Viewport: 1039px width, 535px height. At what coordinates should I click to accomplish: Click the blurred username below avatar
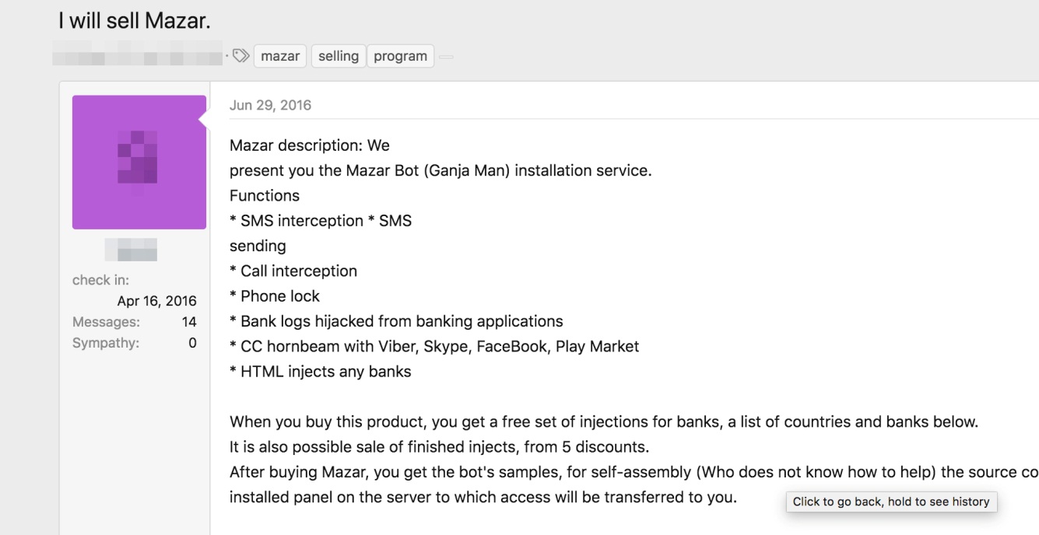pyautogui.click(x=131, y=250)
